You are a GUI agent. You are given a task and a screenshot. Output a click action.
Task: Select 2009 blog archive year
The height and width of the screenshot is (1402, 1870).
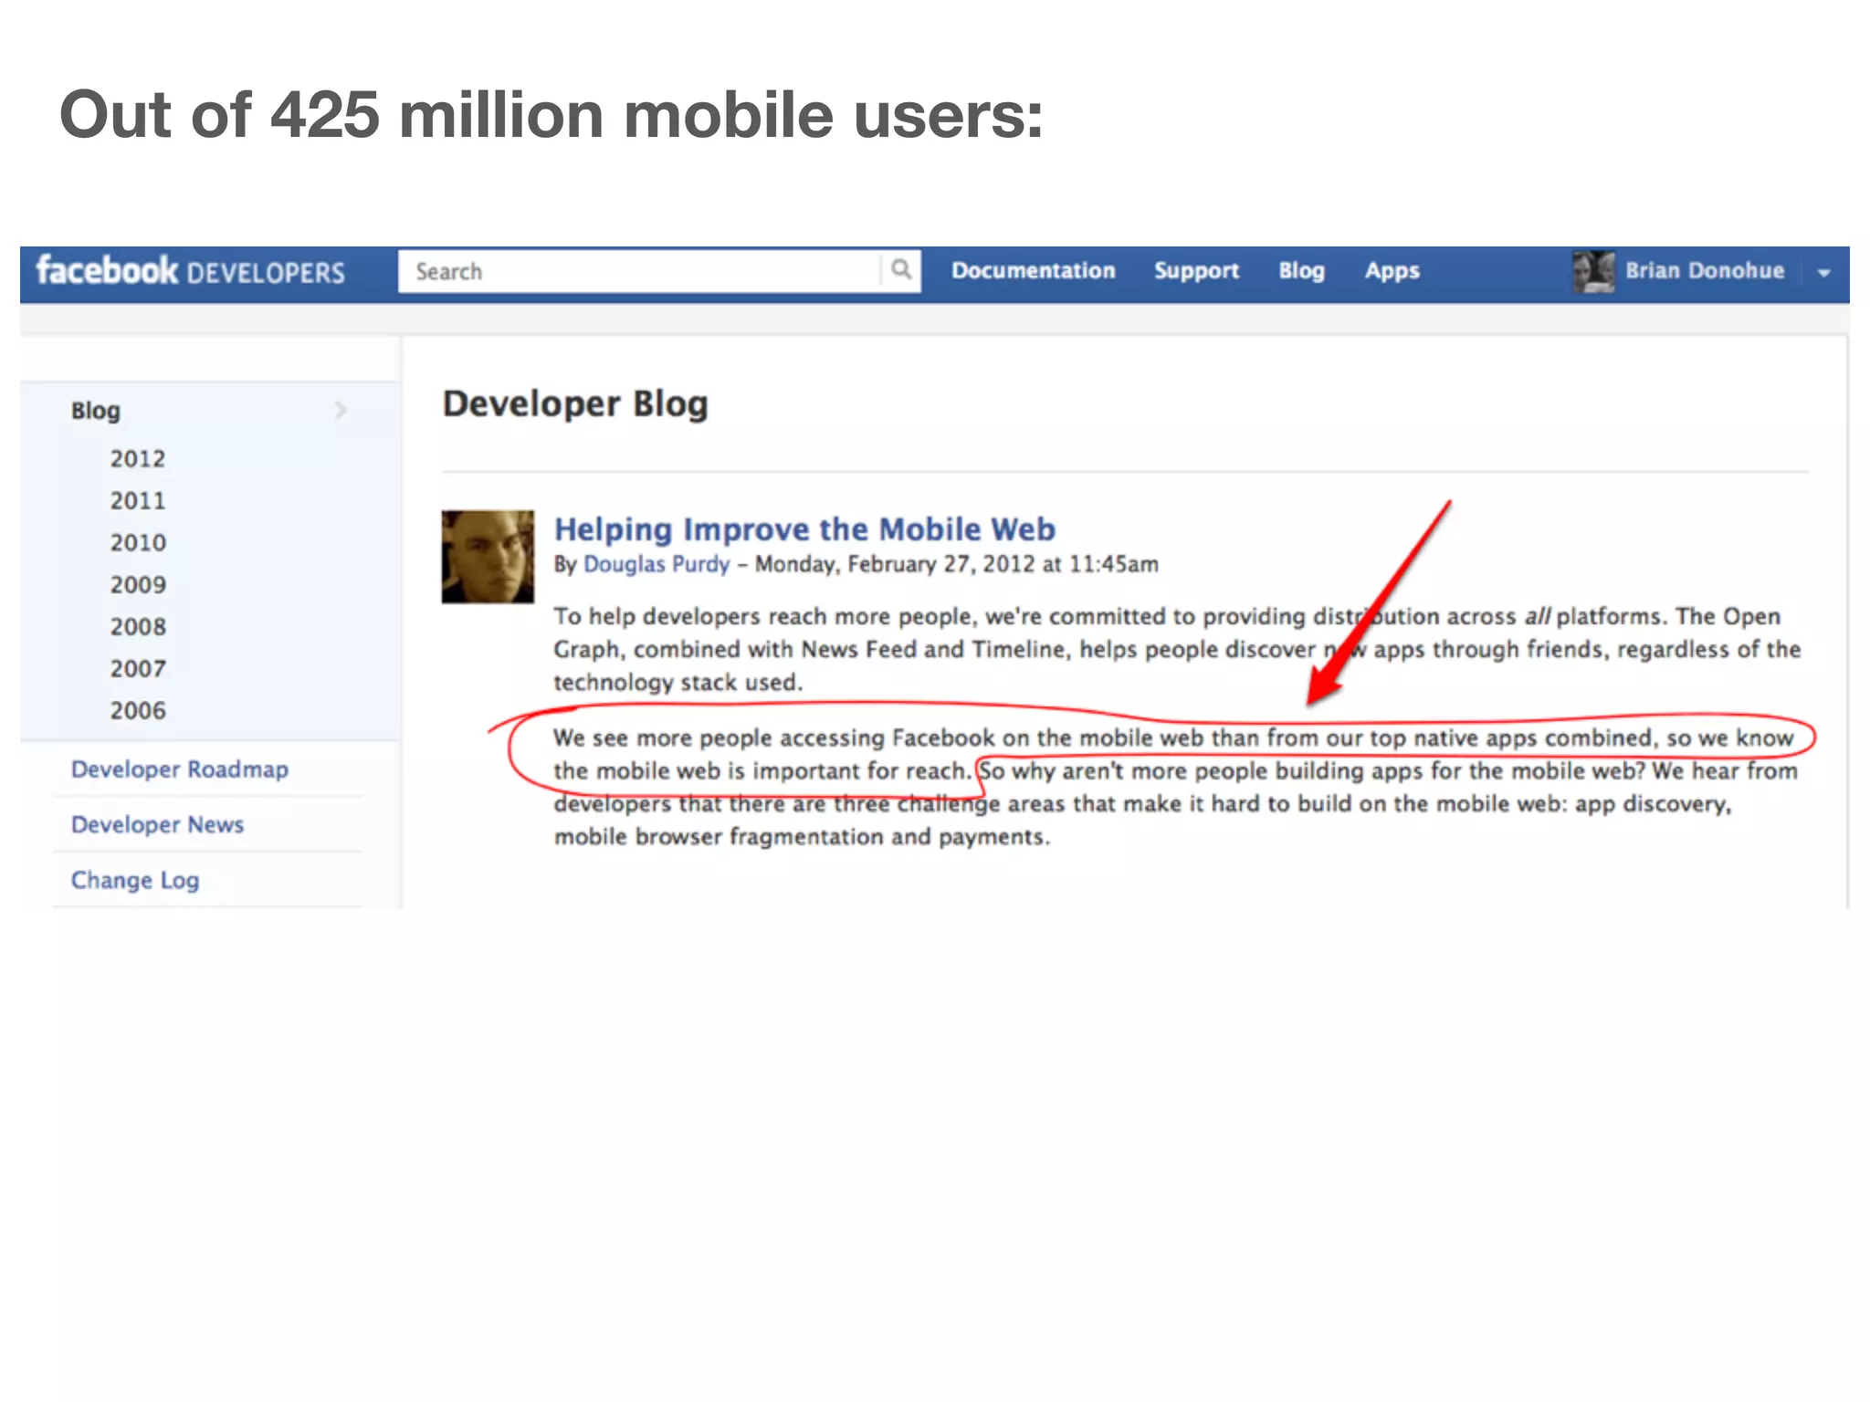pos(138,584)
